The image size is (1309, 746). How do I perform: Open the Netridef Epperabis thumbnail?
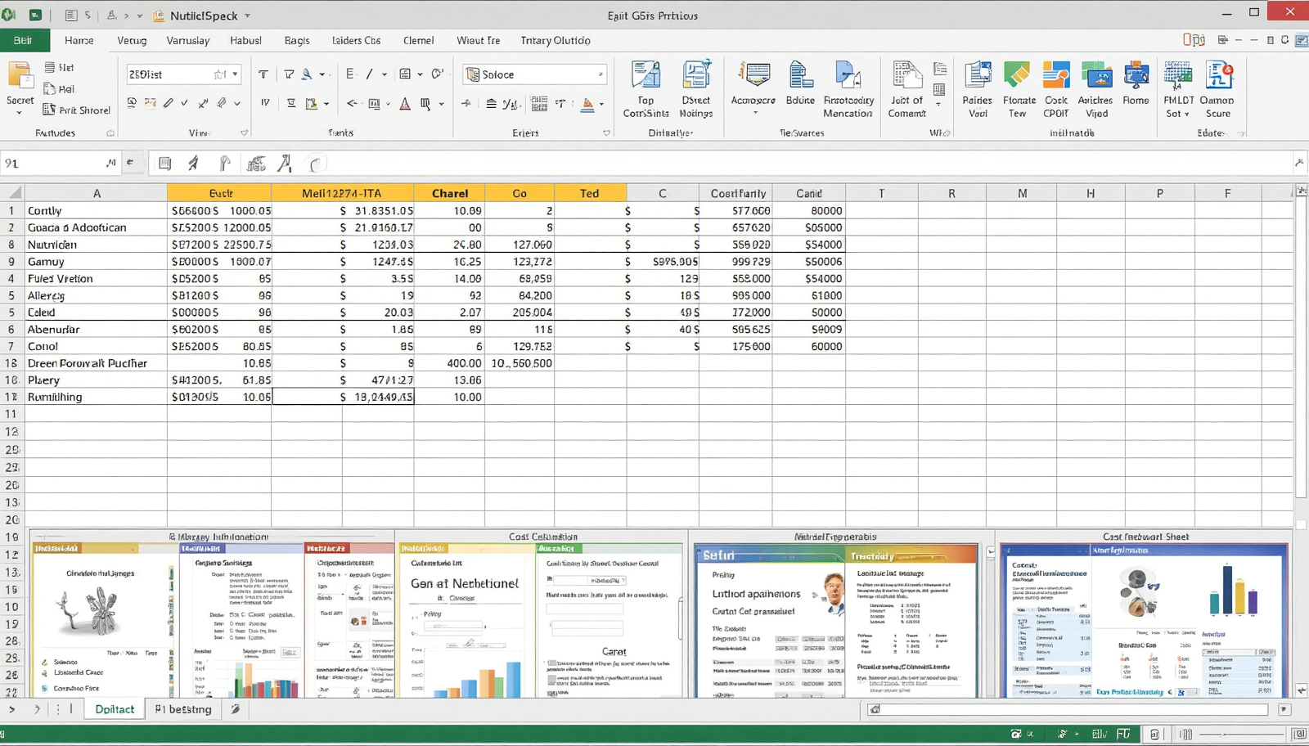[x=836, y=613]
